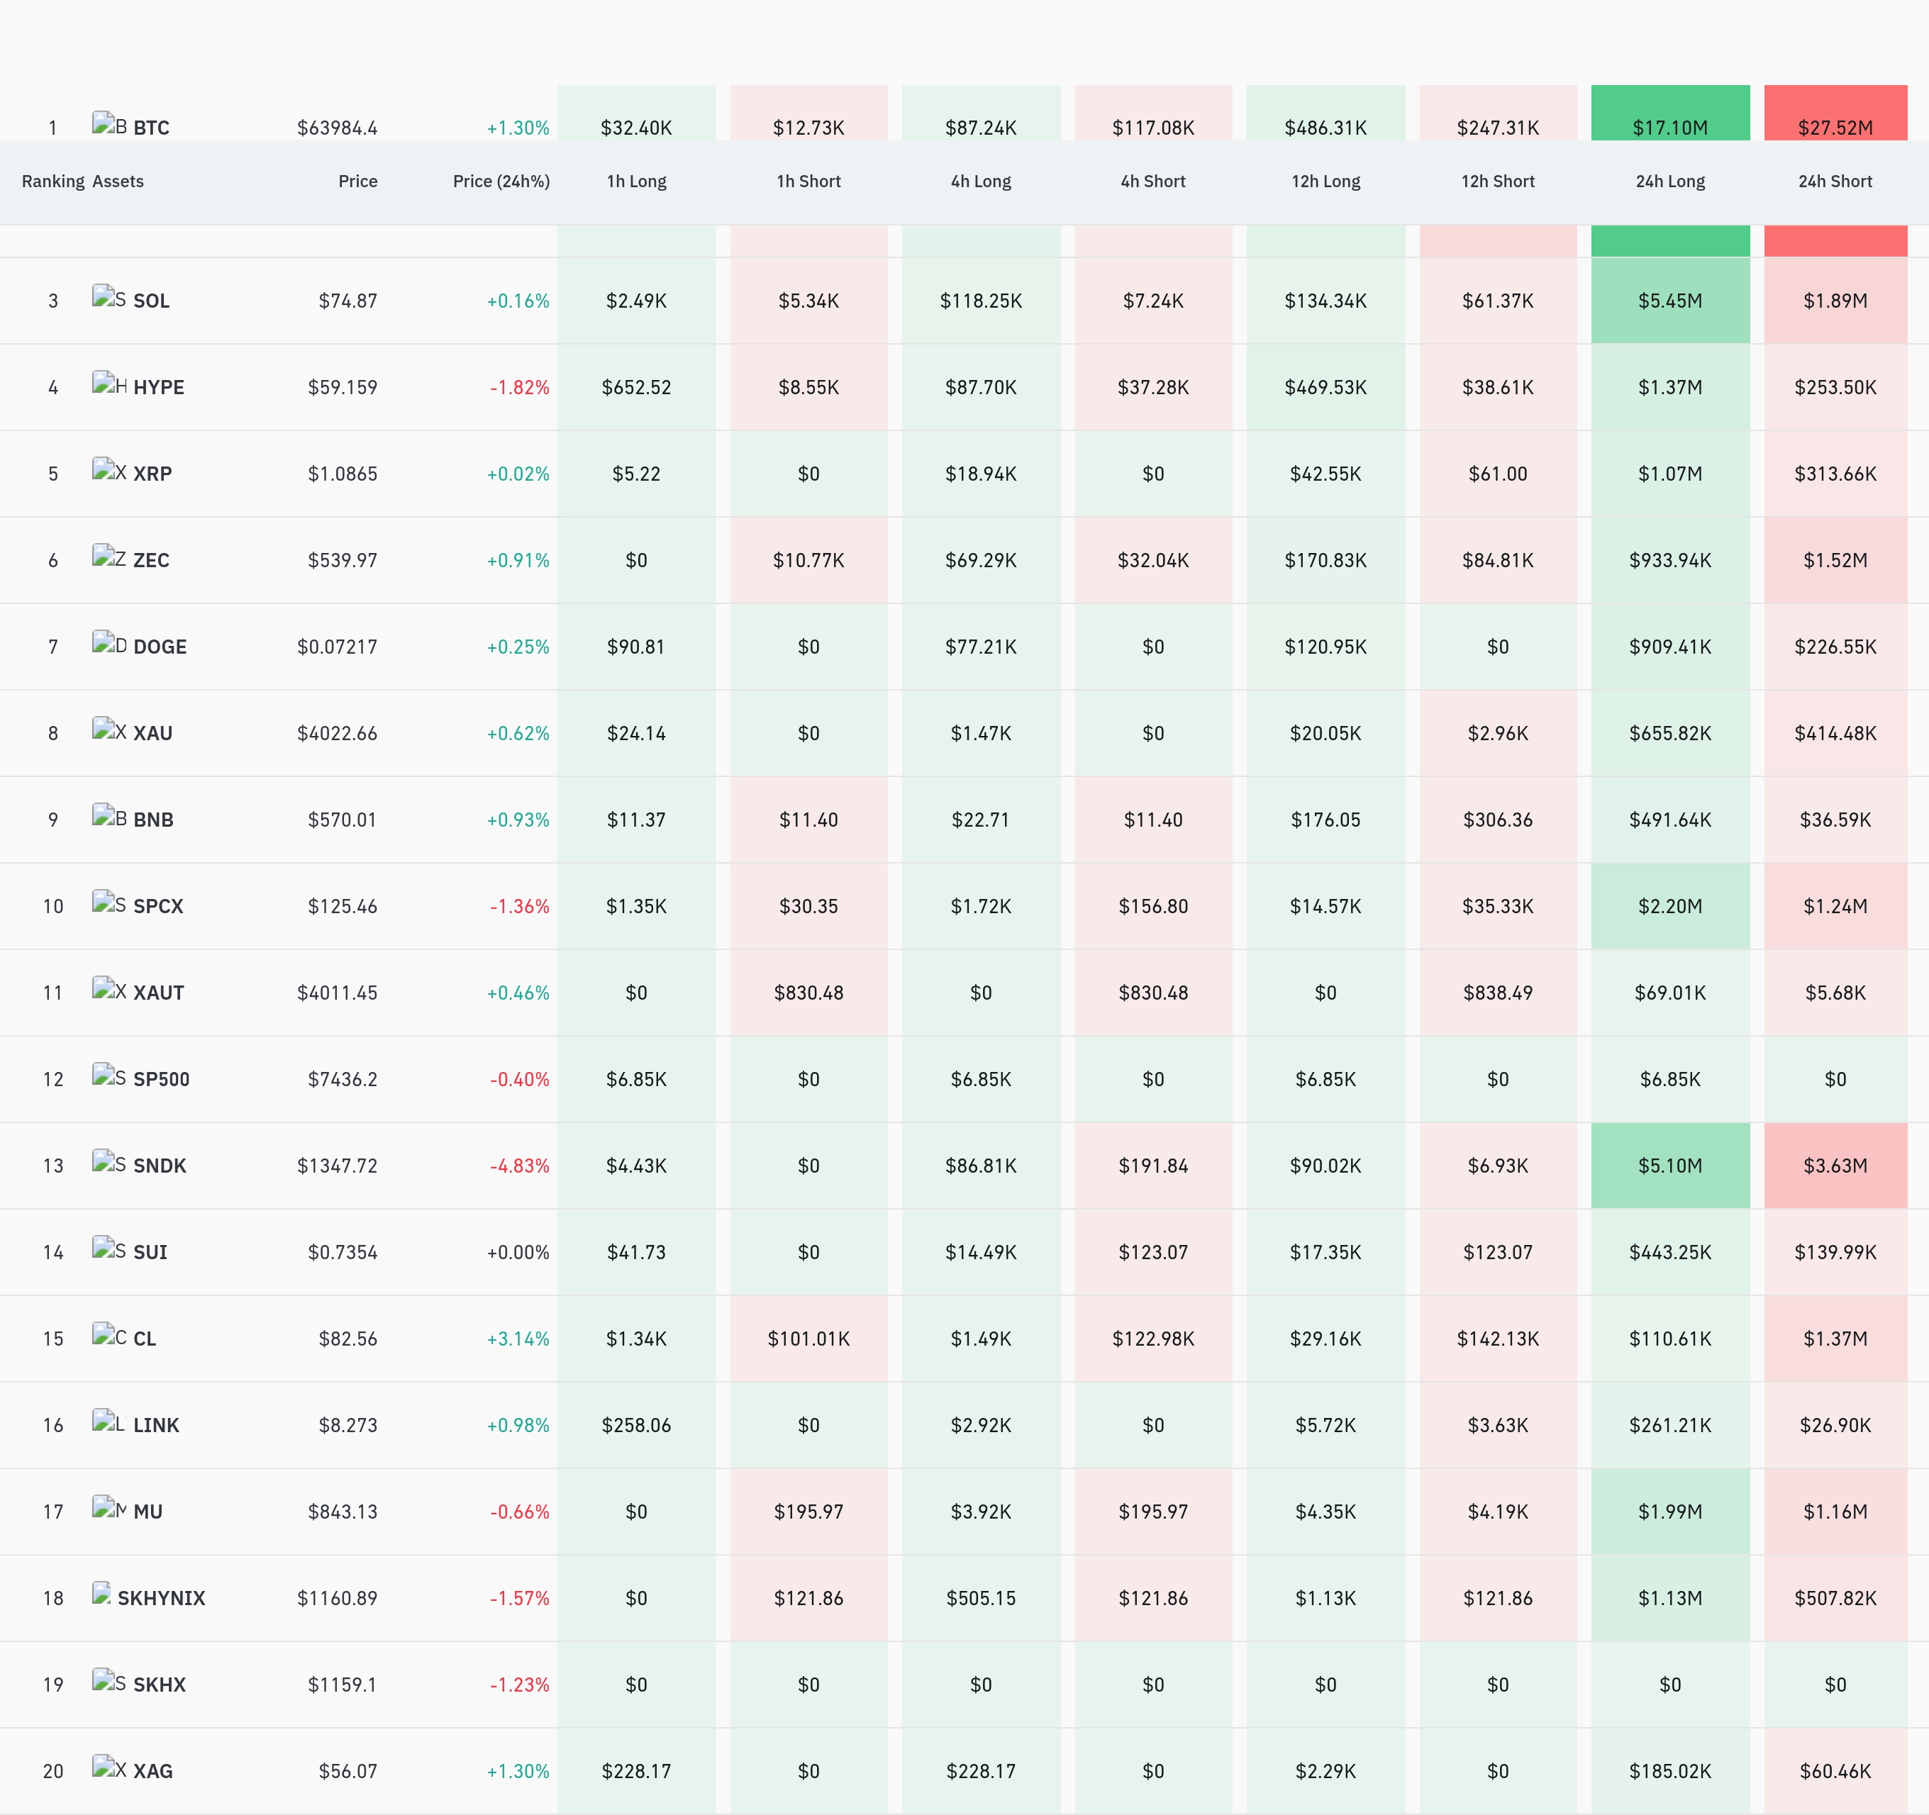
Task: Sort by Price (24h%) column header
Action: (501, 181)
